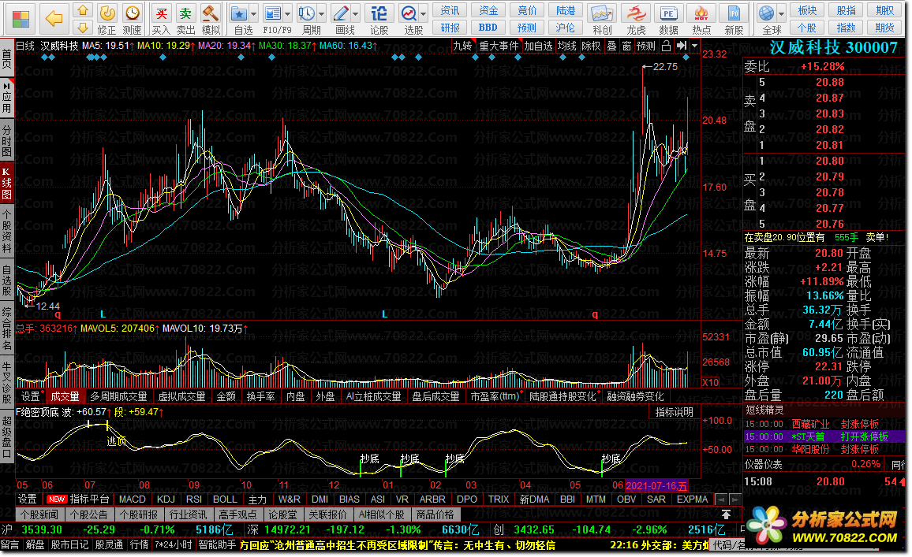Open 指标说明 indicator description
Image resolution: width=912 pixels, height=557 pixels.
point(674,412)
